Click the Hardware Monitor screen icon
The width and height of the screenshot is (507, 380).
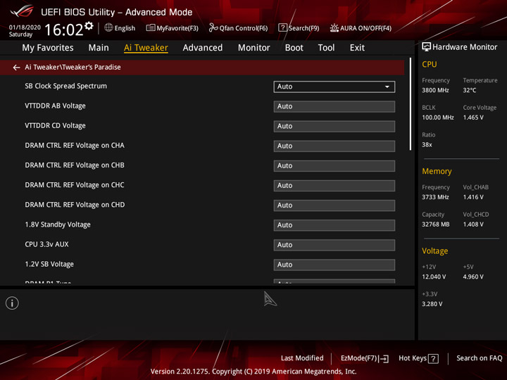(x=426, y=47)
